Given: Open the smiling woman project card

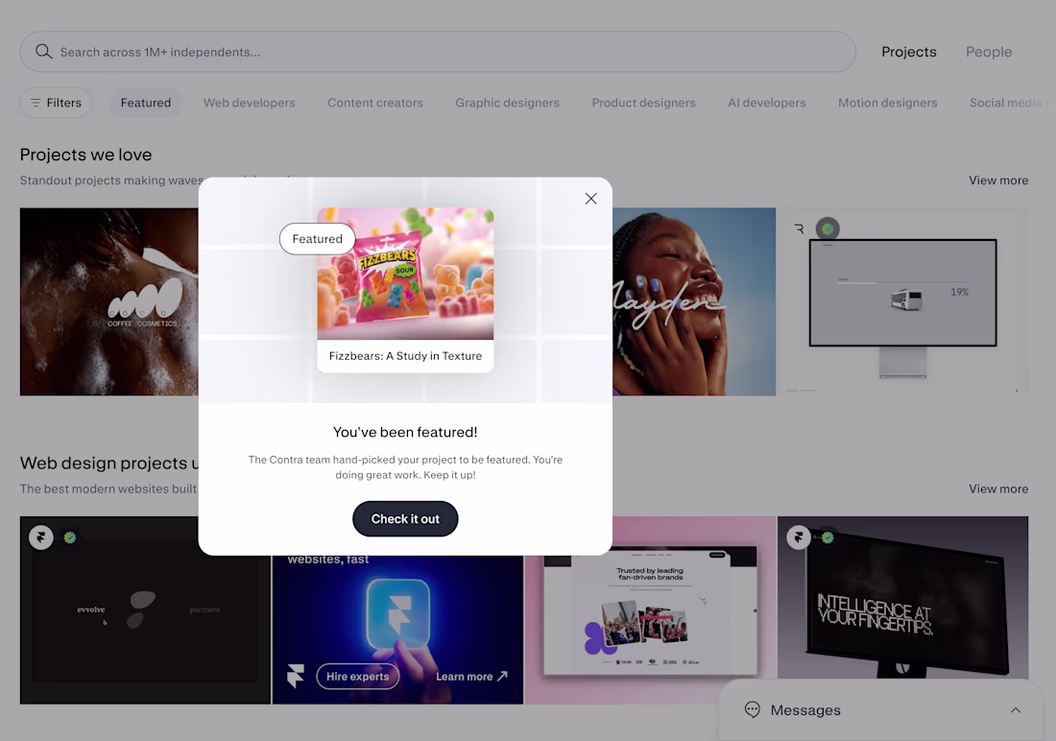Looking at the screenshot, I should tap(694, 301).
